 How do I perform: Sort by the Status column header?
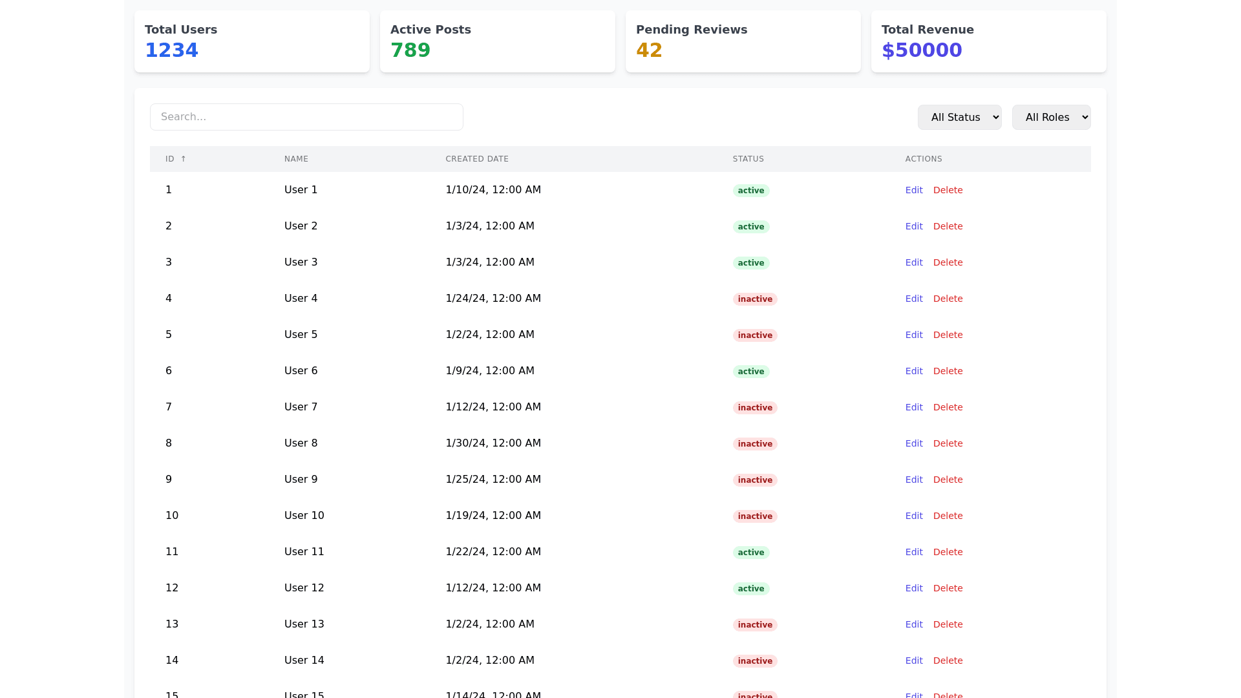748,159
